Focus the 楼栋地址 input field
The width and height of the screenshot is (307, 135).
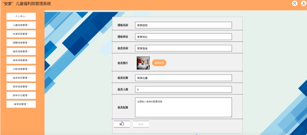coord(183,37)
